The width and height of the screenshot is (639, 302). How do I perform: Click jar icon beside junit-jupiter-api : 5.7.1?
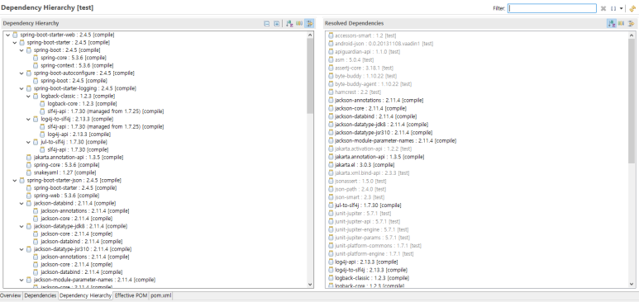coord(331,221)
